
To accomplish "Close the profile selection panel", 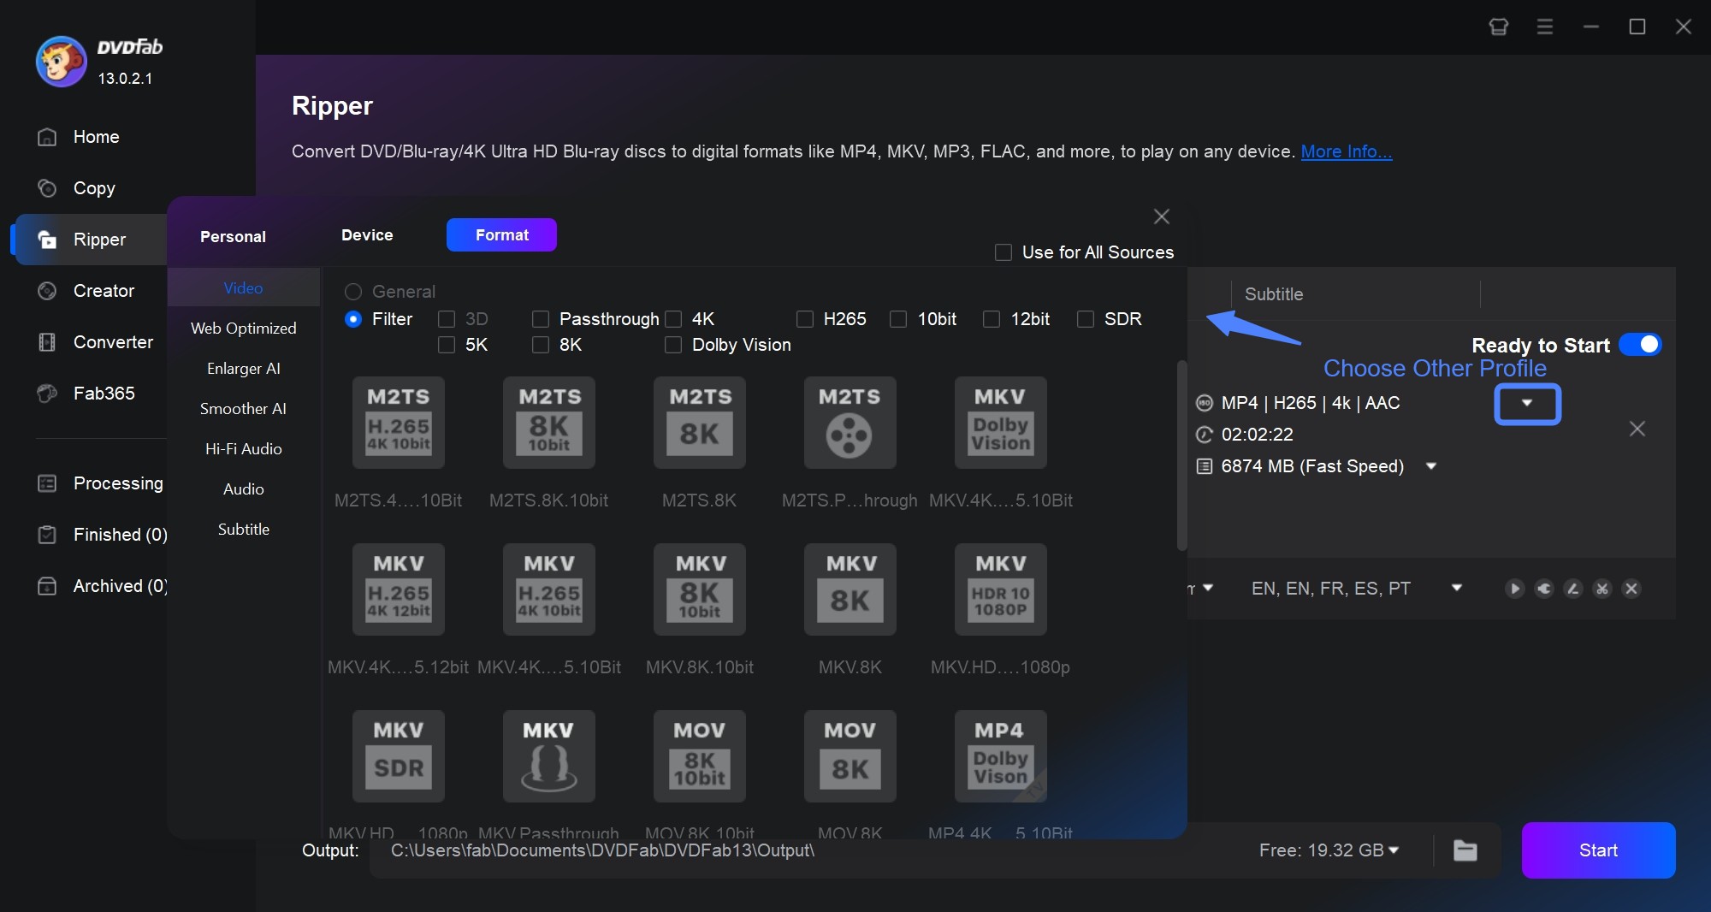I will [1161, 216].
